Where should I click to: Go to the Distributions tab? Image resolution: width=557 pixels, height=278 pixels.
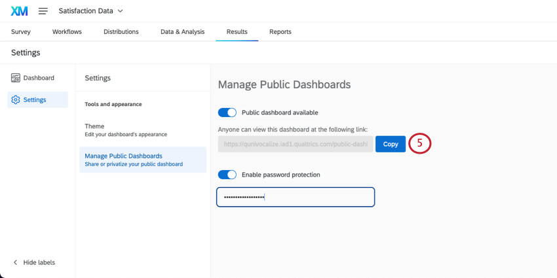click(121, 31)
